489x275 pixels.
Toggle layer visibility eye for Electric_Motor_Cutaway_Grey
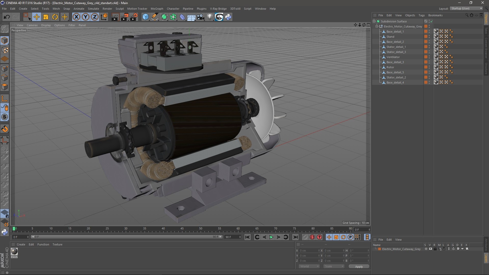coord(430,249)
